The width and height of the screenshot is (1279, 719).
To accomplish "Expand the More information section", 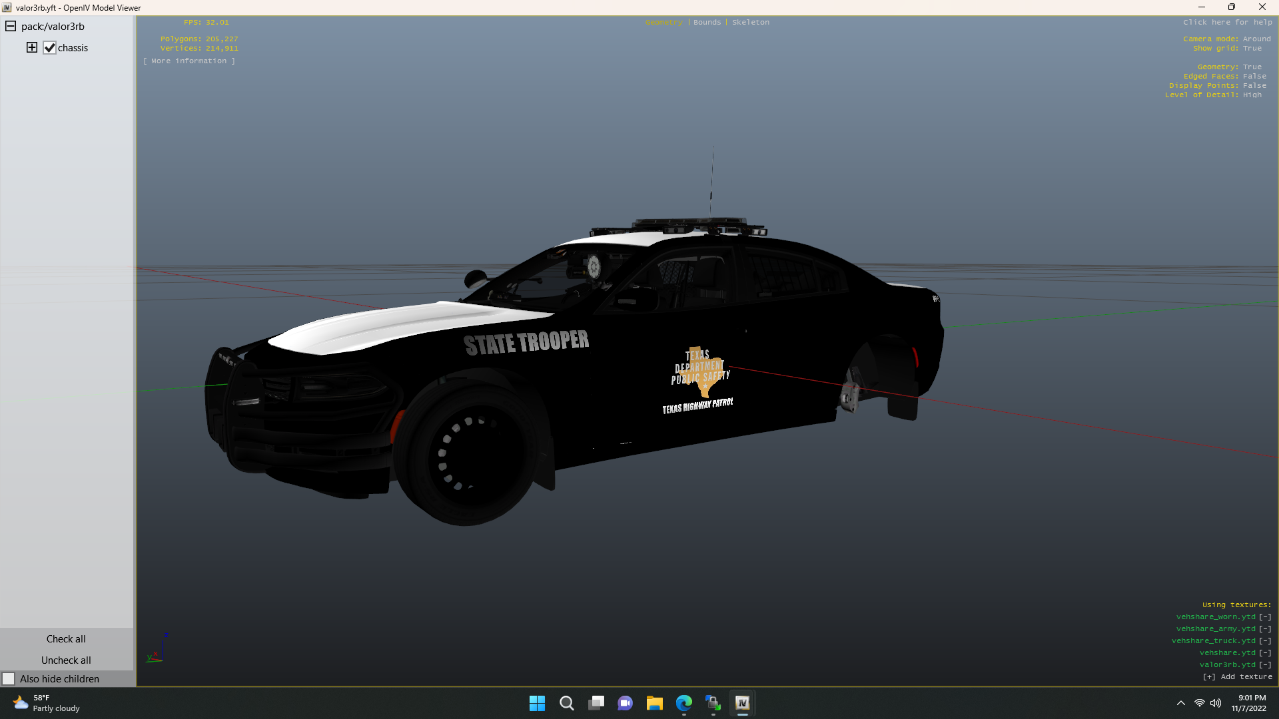I will (189, 61).
